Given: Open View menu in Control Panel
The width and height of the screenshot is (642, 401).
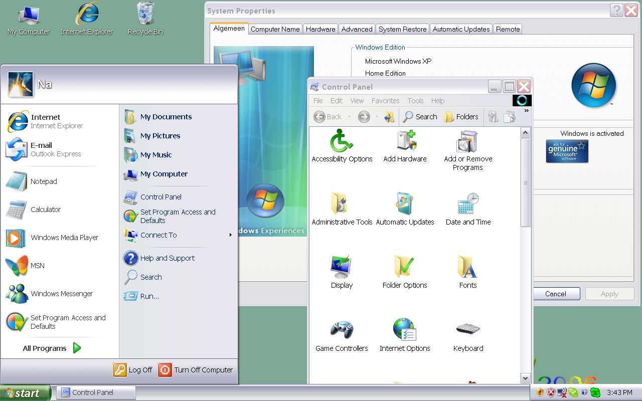Looking at the screenshot, I should coord(357,101).
